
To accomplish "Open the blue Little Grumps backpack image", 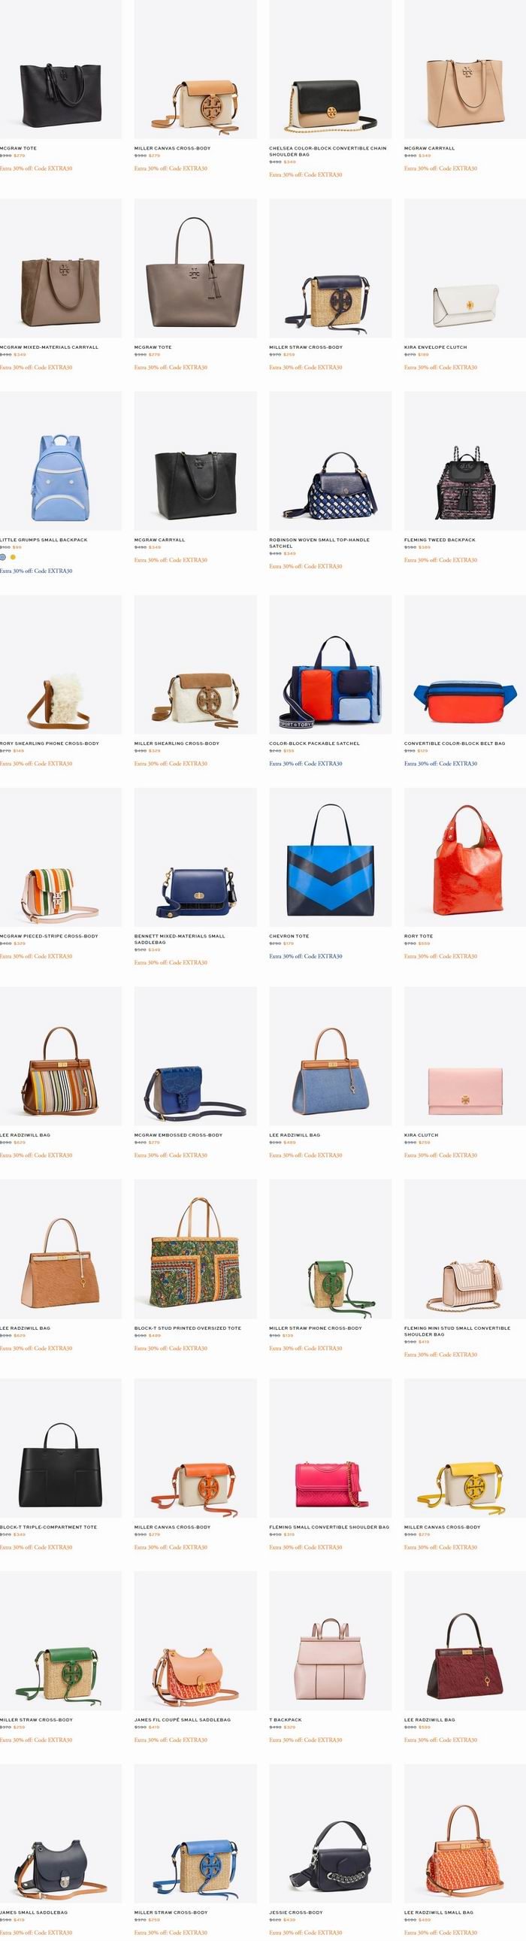I will pyautogui.click(x=60, y=461).
